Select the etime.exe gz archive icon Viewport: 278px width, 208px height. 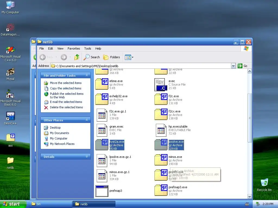pos(102,84)
